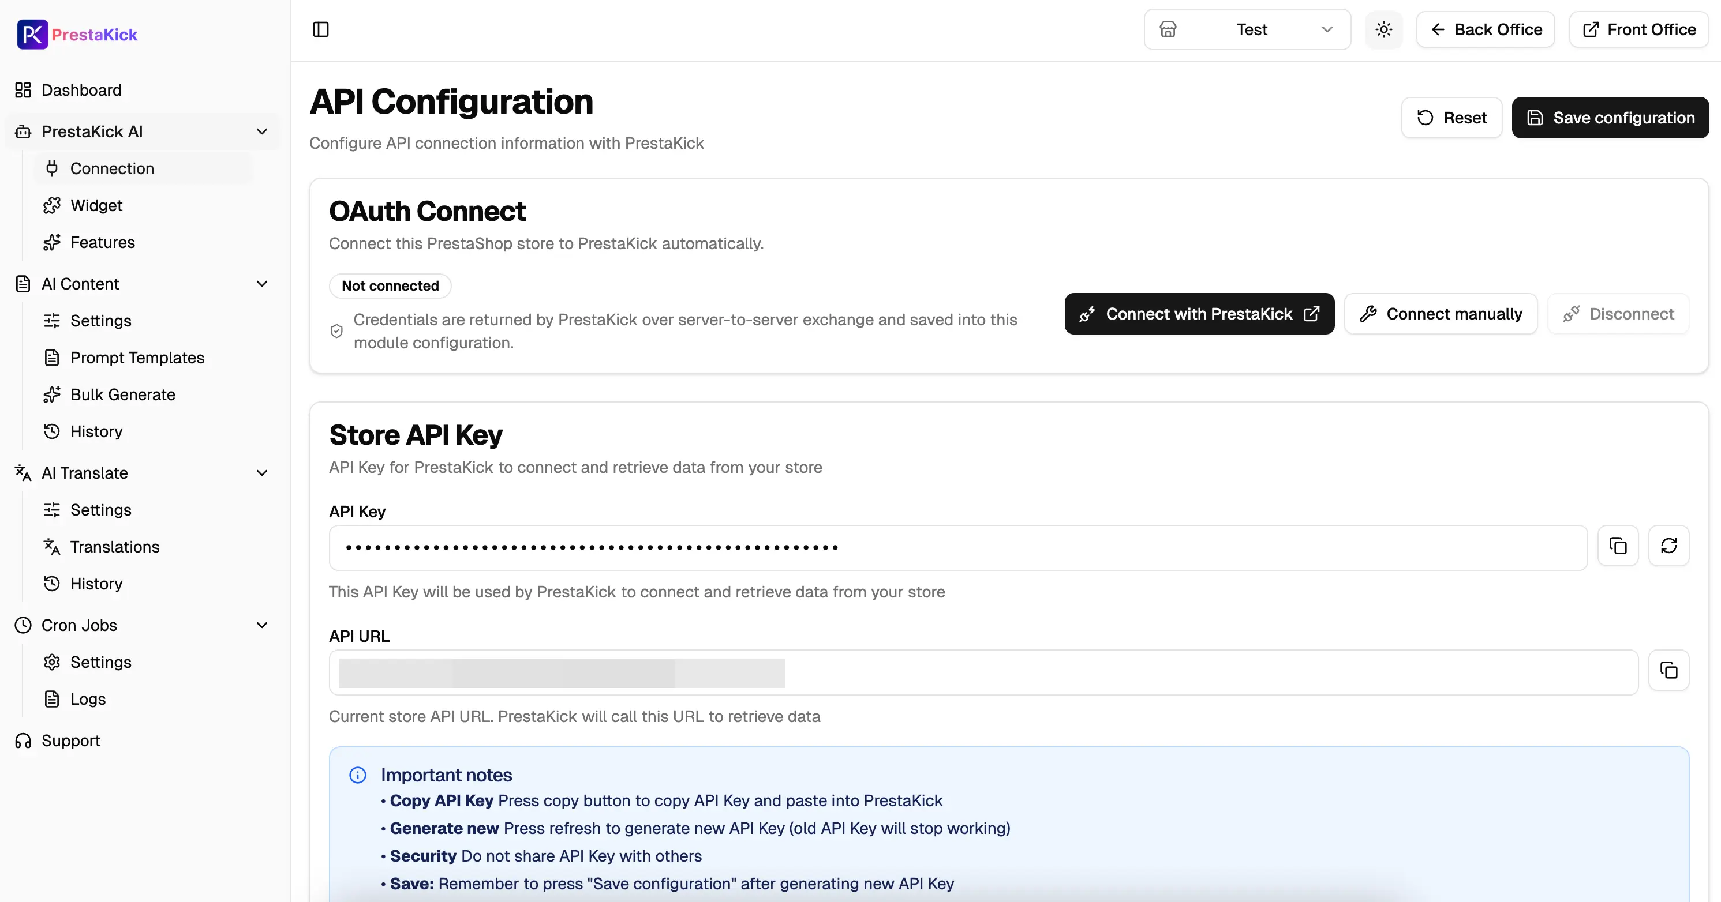The image size is (1721, 902).
Task: Click the store icon in selector
Action: pyautogui.click(x=1168, y=29)
